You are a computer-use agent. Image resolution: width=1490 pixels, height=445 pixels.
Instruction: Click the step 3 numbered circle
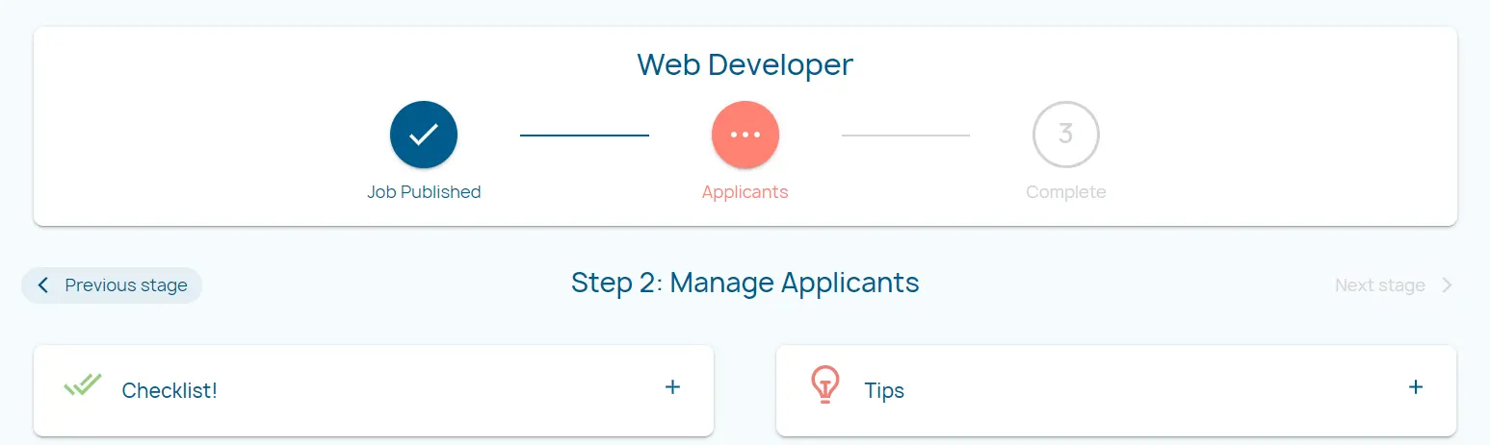click(x=1065, y=135)
